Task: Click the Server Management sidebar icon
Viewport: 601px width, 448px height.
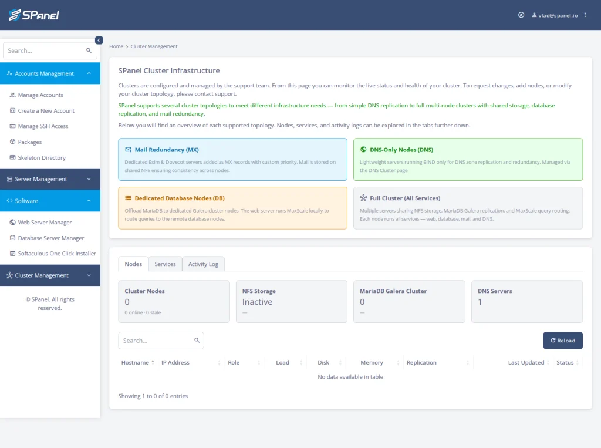Action: click(9, 179)
